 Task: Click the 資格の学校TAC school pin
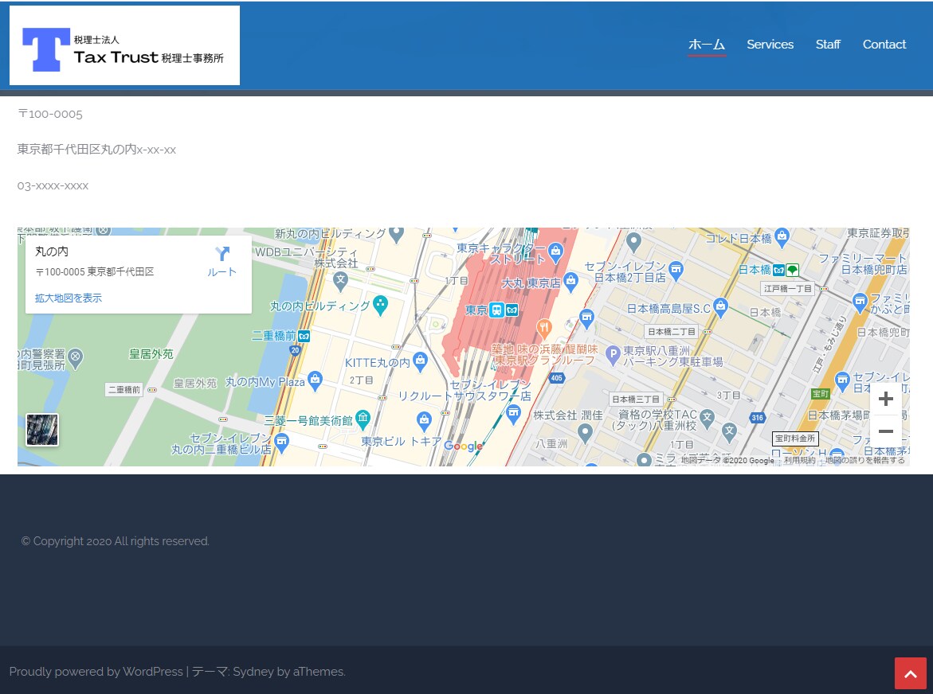click(x=707, y=418)
